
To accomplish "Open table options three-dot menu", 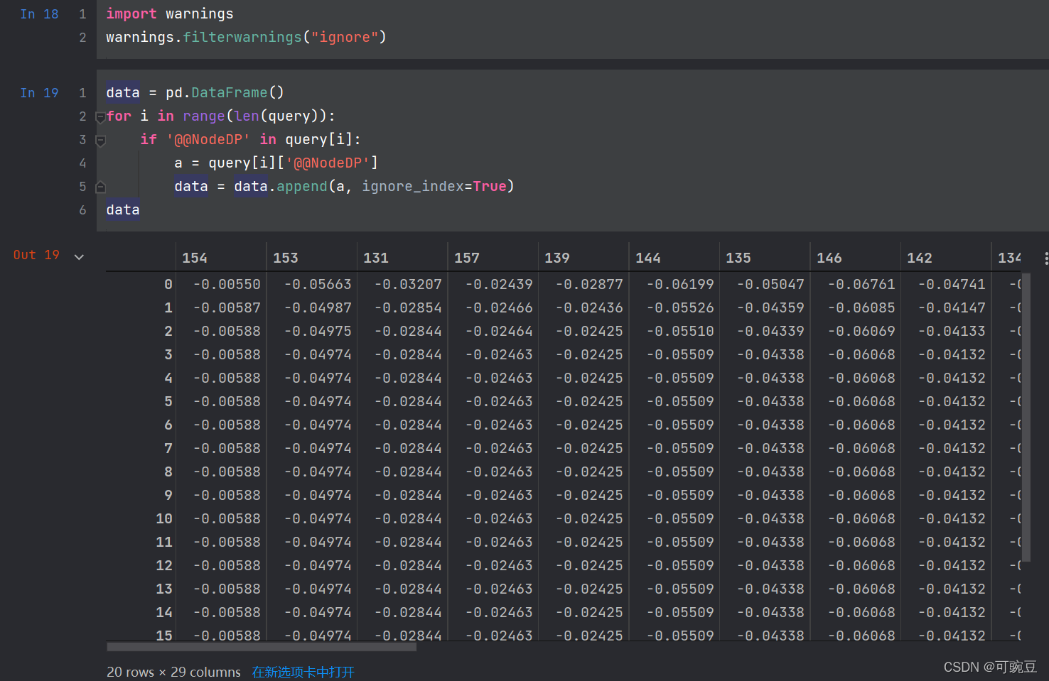I will 1045,258.
